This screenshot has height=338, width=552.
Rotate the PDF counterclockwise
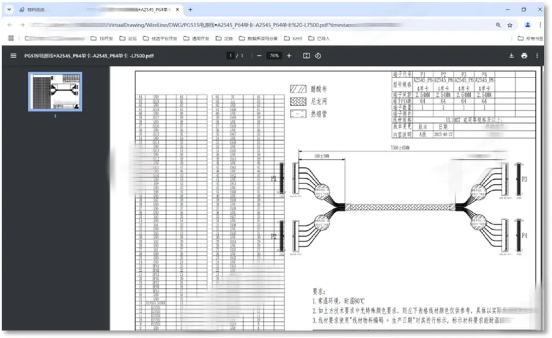[318, 56]
